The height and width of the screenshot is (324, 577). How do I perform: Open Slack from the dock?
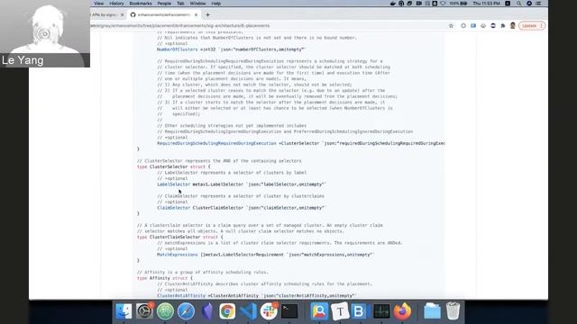point(269,311)
